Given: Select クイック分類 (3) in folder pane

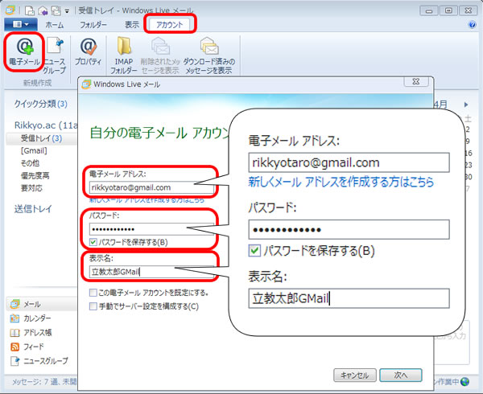Looking at the screenshot, I should click(x=40, y=104).
